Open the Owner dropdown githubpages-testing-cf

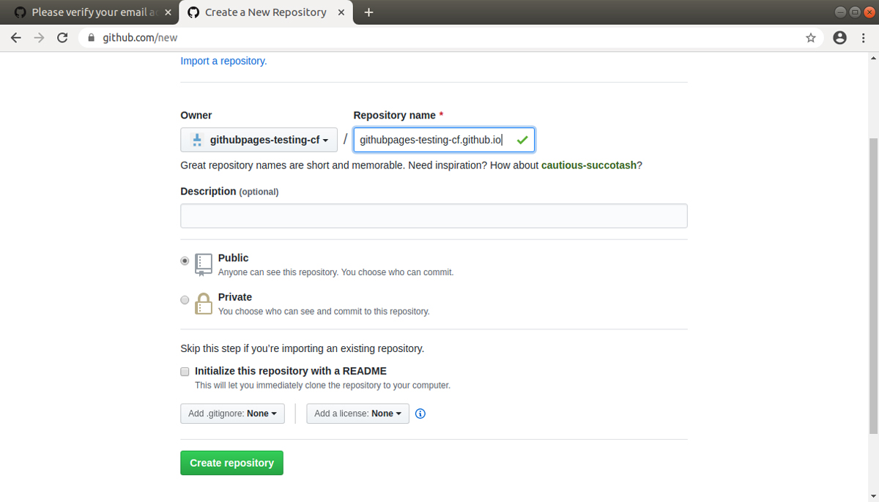[259, 139]
